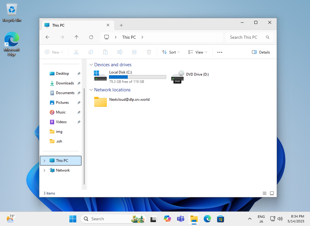Collapse the Devices and drives group

click(x=91, y=65)
